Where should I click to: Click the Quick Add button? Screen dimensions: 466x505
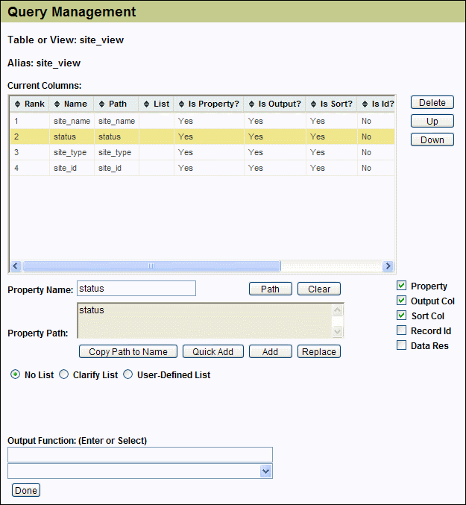pyautogui.click(x=213, y=351)
